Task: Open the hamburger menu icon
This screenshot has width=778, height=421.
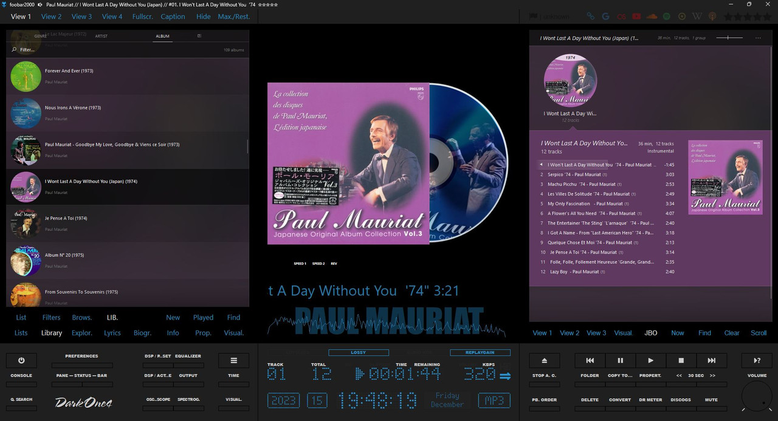Action: pyautogui.click(x=233, y=360)
